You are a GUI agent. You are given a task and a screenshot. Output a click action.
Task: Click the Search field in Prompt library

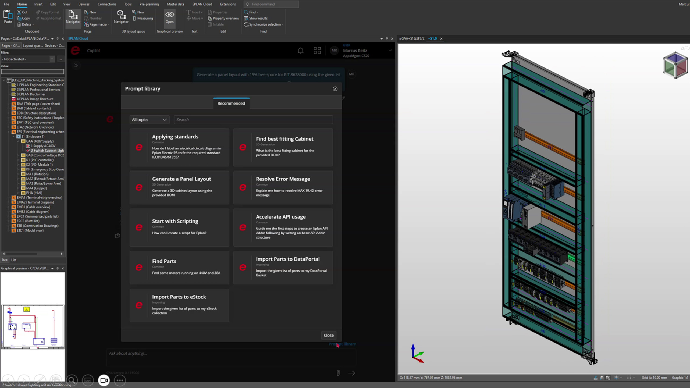[x=253, y=120]
